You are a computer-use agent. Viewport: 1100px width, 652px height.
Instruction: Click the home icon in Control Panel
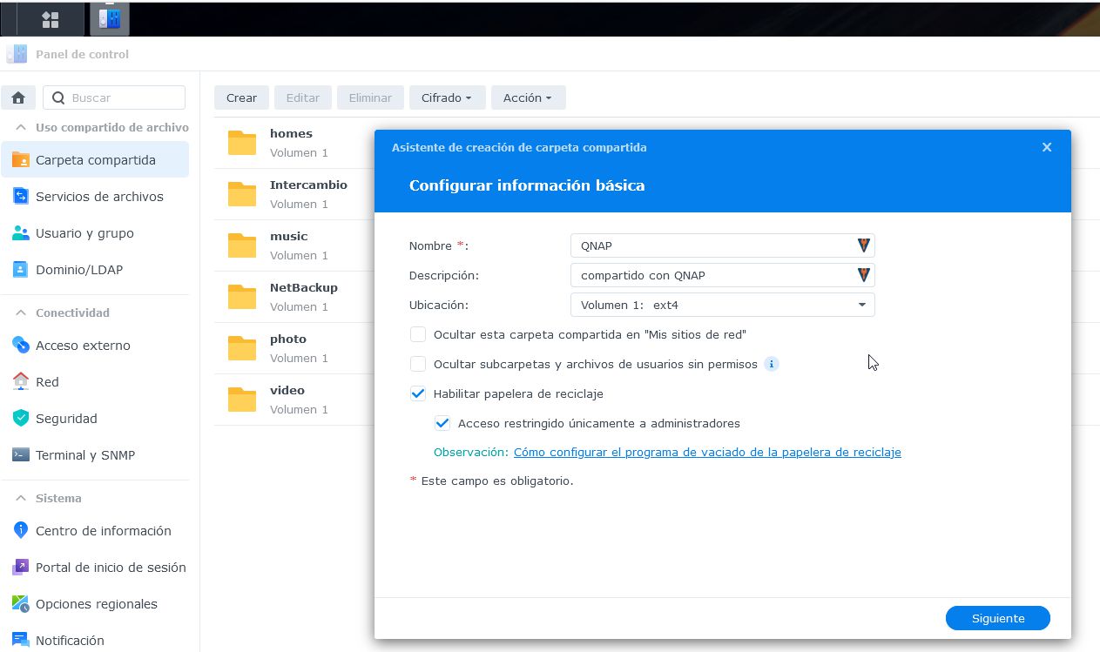pos(18,97)
